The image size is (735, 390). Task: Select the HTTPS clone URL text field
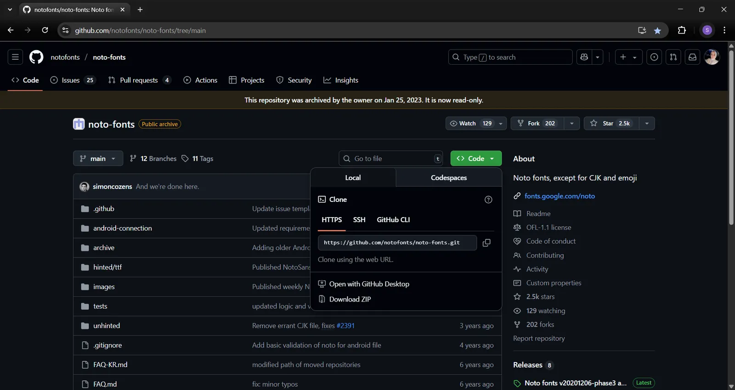pyautogui.click(x=397, y=243)
